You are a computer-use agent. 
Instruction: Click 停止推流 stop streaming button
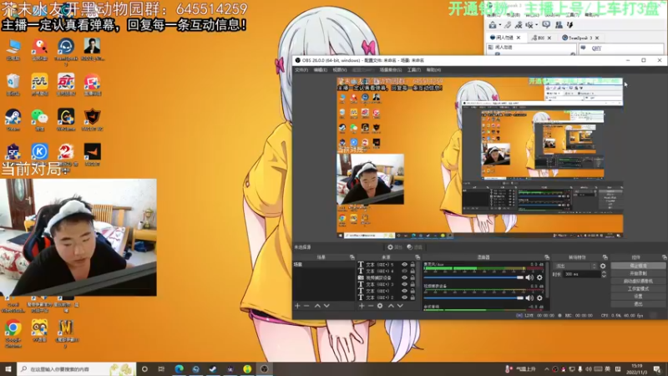[x=638, y=266]
